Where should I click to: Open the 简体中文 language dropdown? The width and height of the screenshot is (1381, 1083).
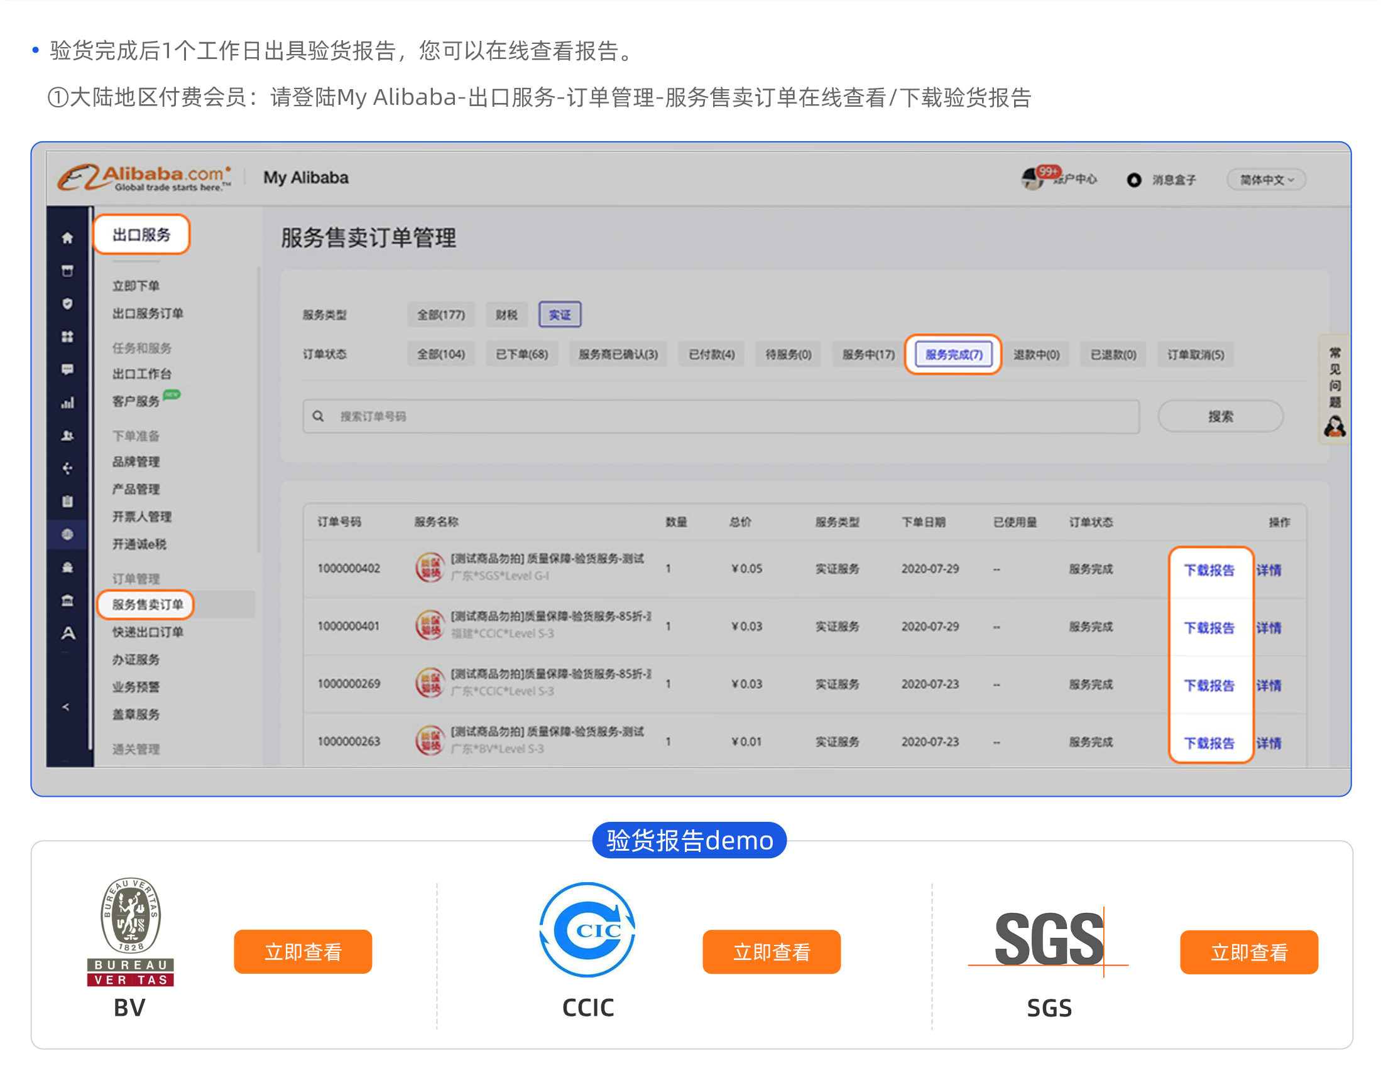[1265, 180]
